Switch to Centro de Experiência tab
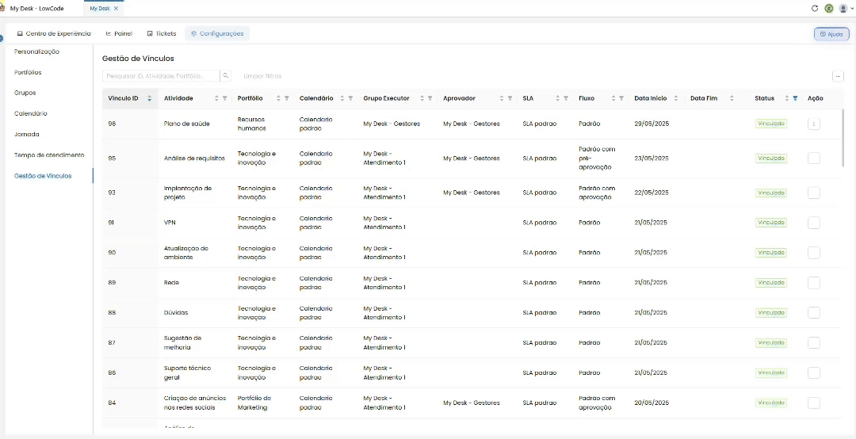The width and height of the screenshot is (856, 439). pos(54,34)
